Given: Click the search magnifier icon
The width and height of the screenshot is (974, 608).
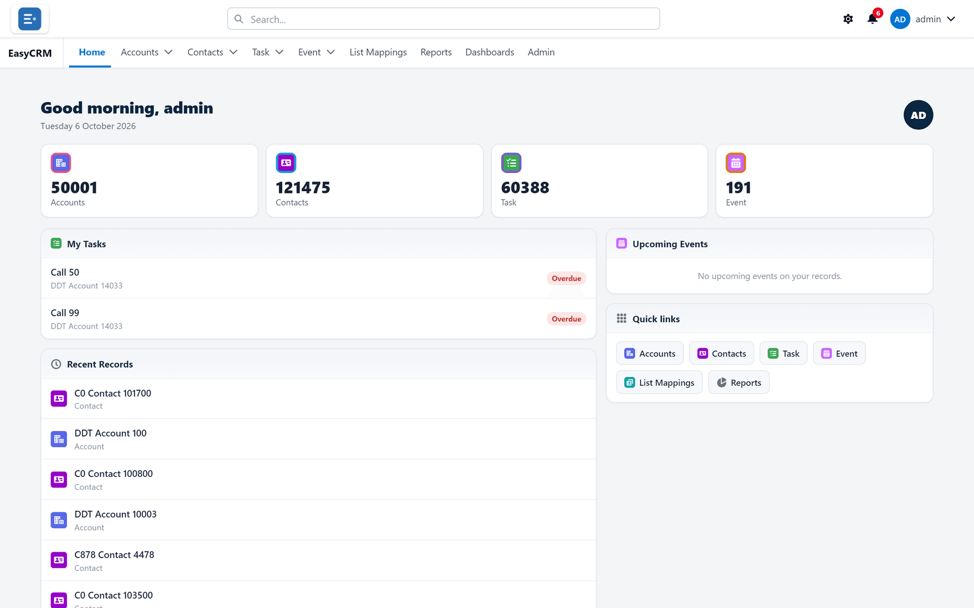Looking at the screenshot, I should (239, 19).
